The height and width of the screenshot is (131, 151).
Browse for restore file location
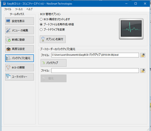tap(143, 71)
